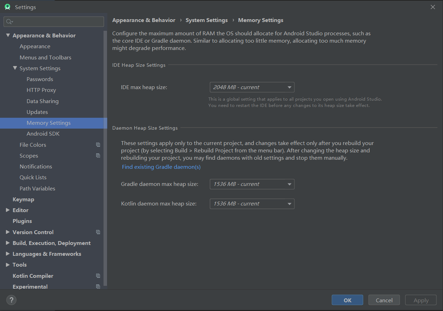Click the Android Studio logo in title bar
Screen dimensions: 443x311
click(7, 7)
